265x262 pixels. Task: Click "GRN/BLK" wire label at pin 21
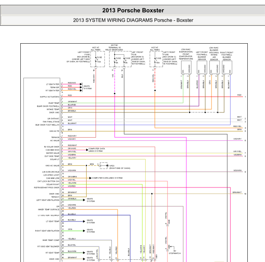[72, 198]
